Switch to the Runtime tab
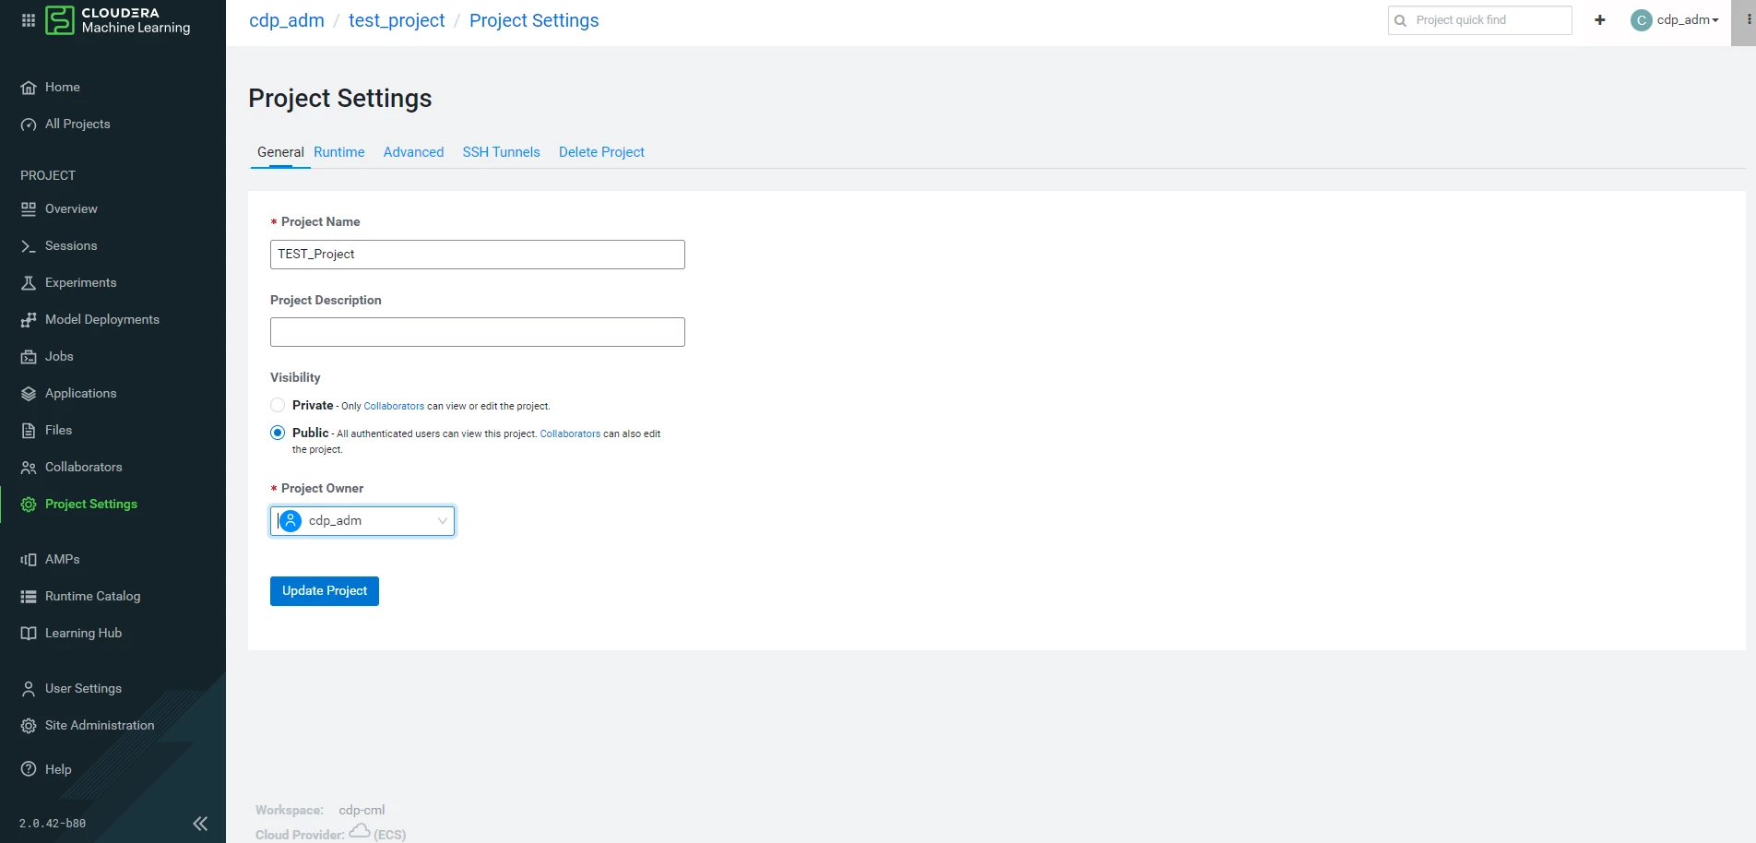The image size is (1756, 843). click(338, 152)
